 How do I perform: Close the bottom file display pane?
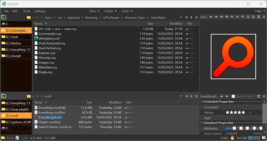pyautogui.click(x=196, y=96)
